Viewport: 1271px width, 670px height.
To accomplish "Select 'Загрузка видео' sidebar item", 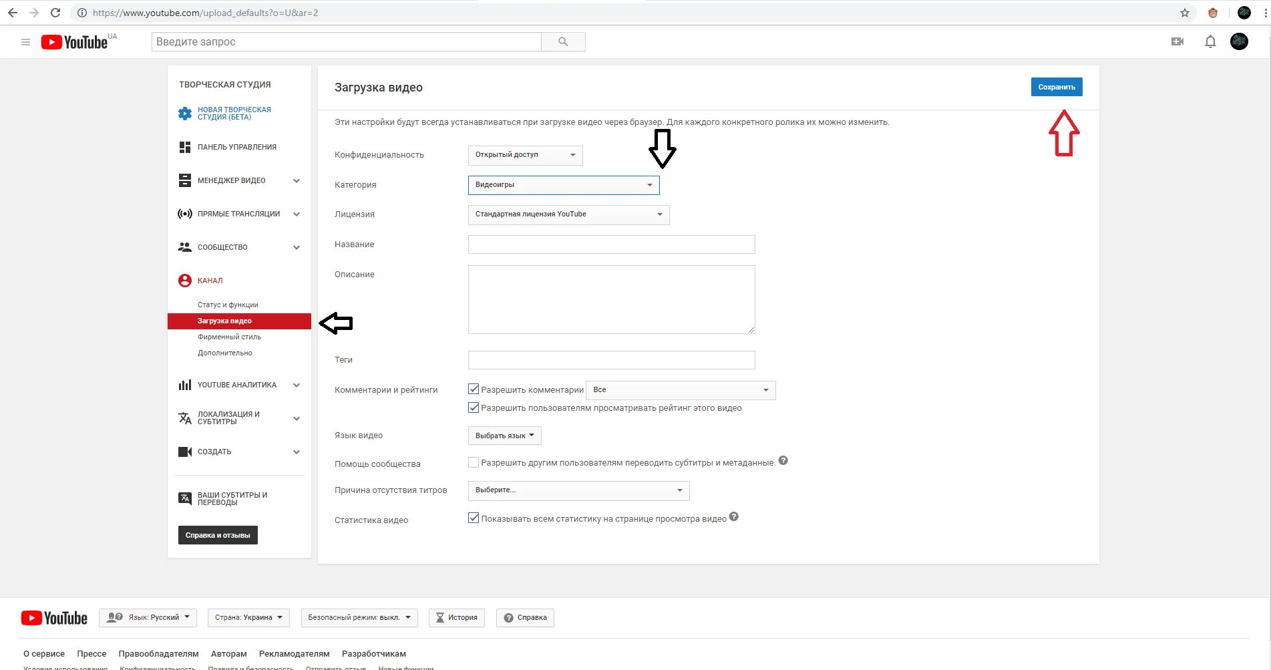I will pyautogui.click(x=239, y=321).
